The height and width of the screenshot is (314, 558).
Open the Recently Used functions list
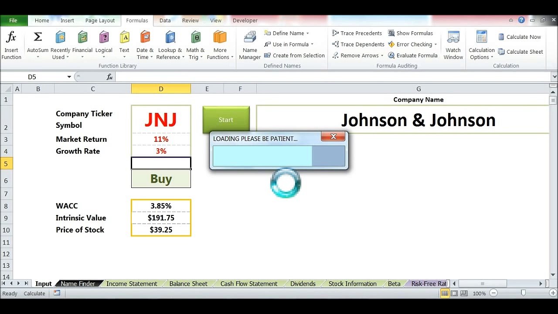pos(60,45)
